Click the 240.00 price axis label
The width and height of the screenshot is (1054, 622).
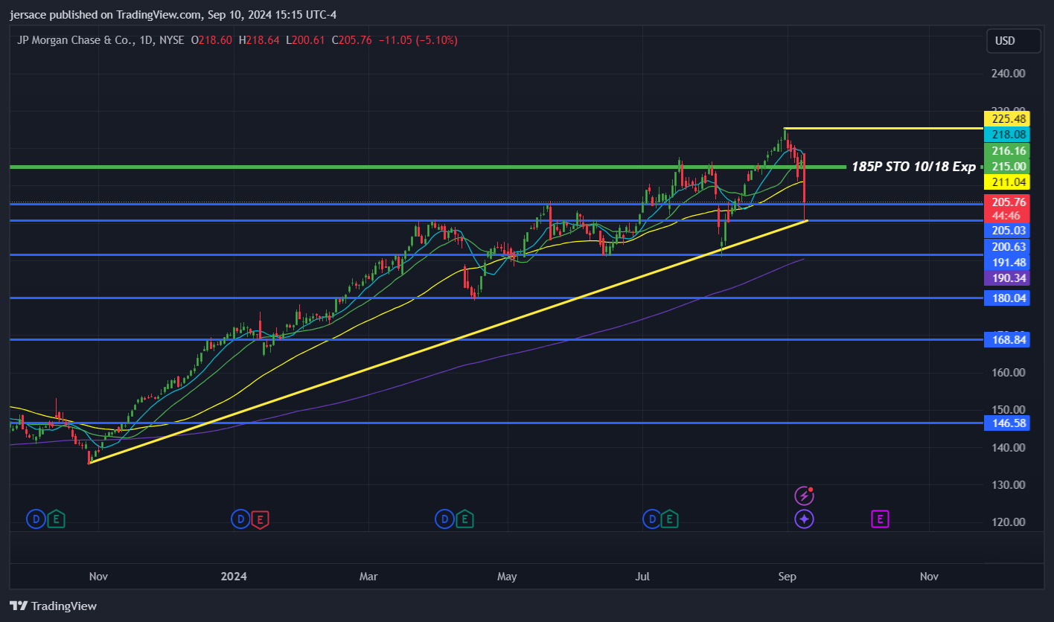[1008, 74]
